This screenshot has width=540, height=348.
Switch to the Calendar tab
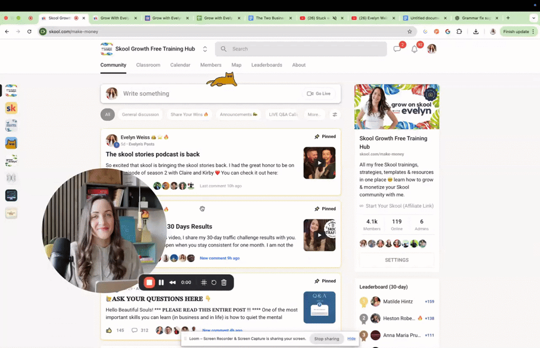click(x=180, y=65)
